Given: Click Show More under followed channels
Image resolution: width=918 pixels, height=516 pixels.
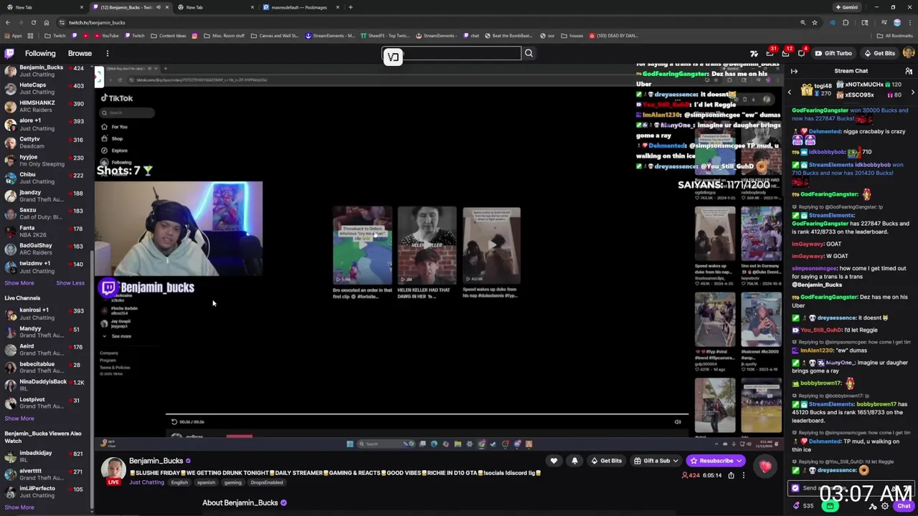Looking at the screenshot, I should [x=19, y=283].
